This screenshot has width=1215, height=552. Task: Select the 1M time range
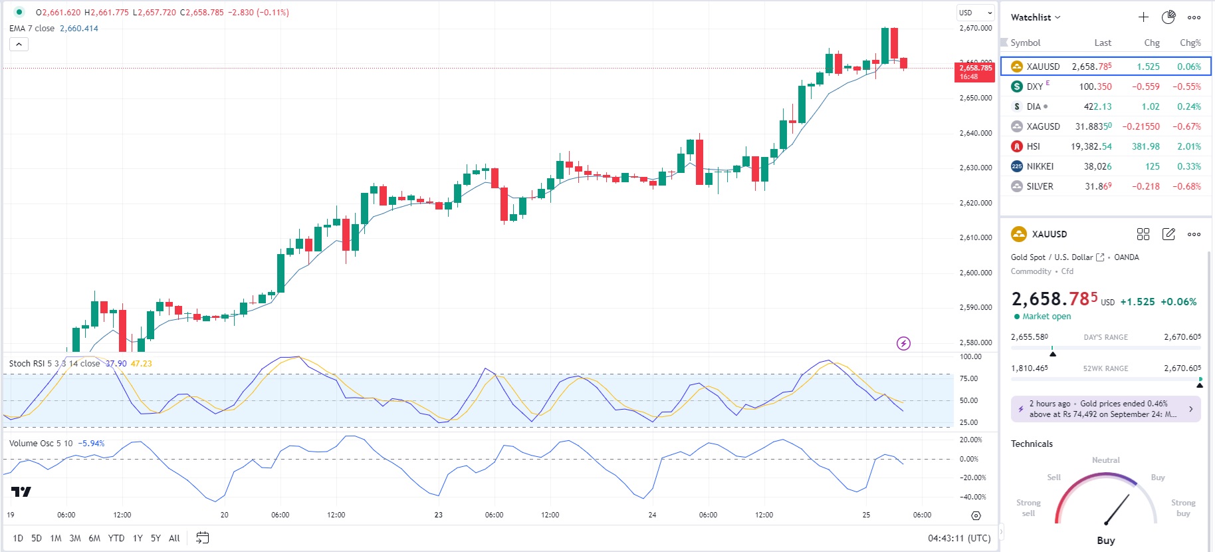(x=56, y=538)
